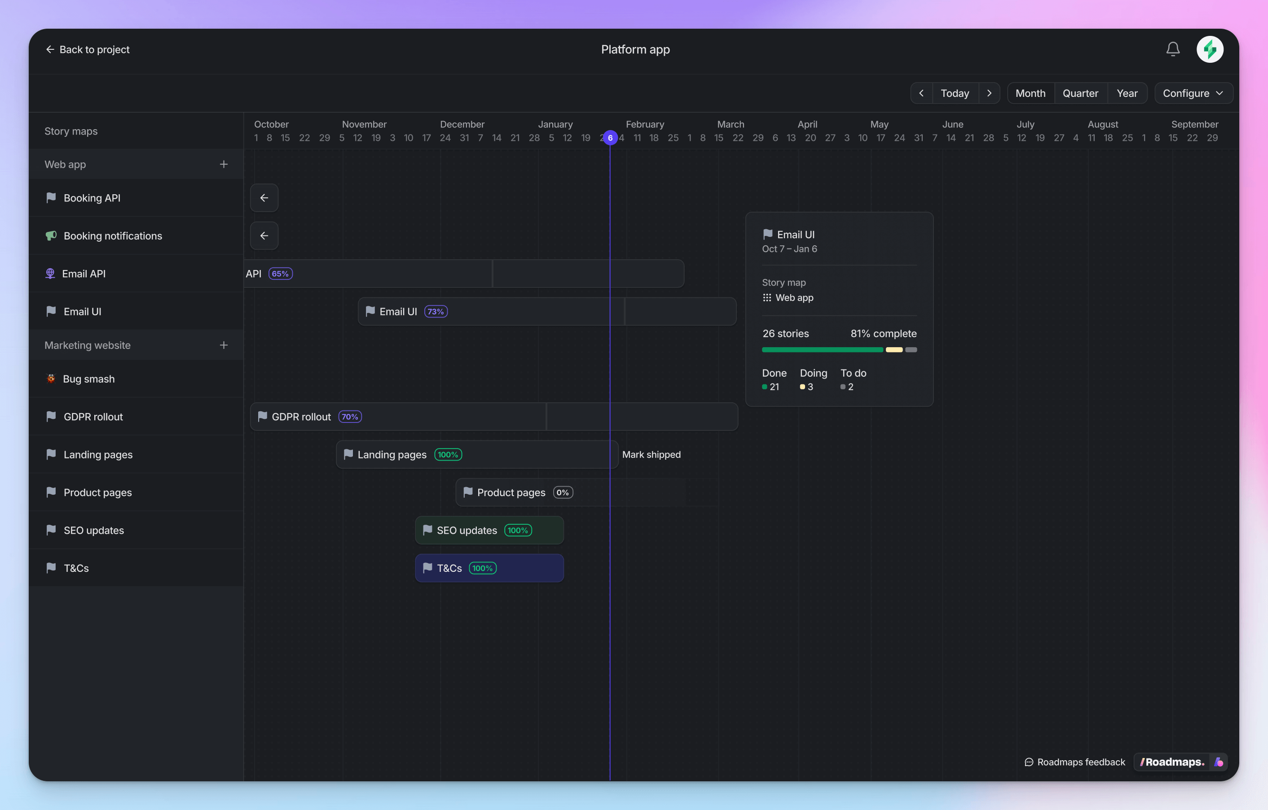Click the Booking notifications scroll-back arrow button
This screenshot has height=810, width=1268.
(x=264, y=235)
